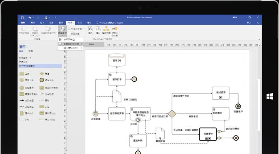Select the Data Object document stencil shape
Viewport: 279px width, 154px height.
pyautogui.click(x=22, y=113)
